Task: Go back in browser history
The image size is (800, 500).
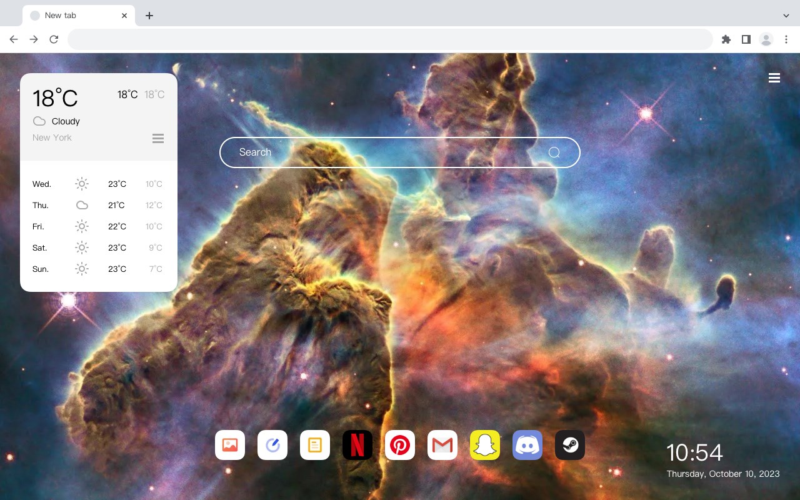Action: pyautogui.click(x=14, y=39)
